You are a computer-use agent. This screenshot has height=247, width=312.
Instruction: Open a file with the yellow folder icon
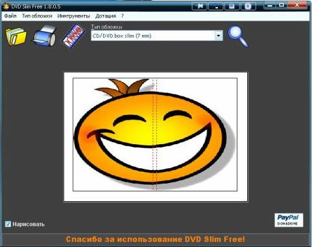(16, 36)
